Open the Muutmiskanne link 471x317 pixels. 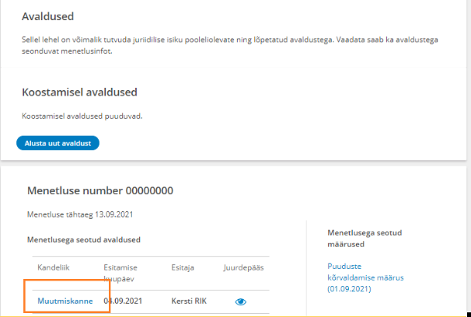tap(65, 301)
